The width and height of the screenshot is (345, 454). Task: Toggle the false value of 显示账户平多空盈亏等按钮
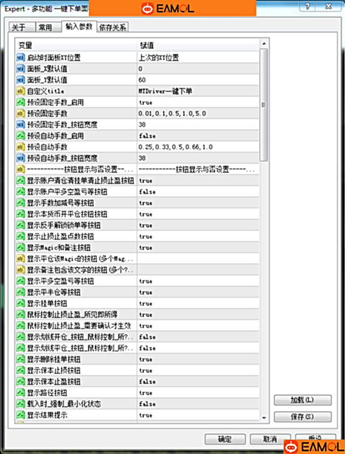click(198, 192)
